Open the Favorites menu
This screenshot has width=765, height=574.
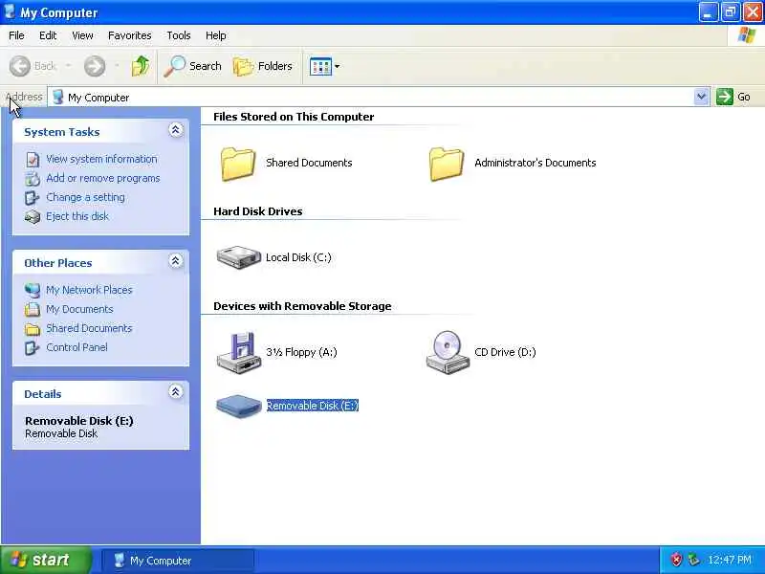(130, 35)
